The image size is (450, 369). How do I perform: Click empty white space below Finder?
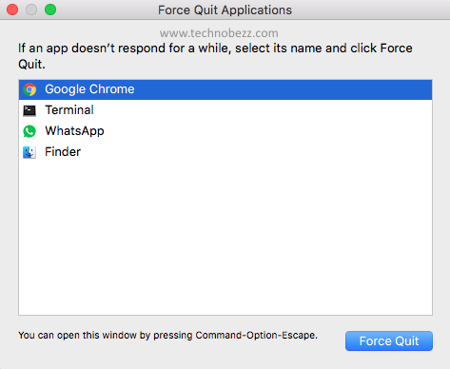point(225,238)
